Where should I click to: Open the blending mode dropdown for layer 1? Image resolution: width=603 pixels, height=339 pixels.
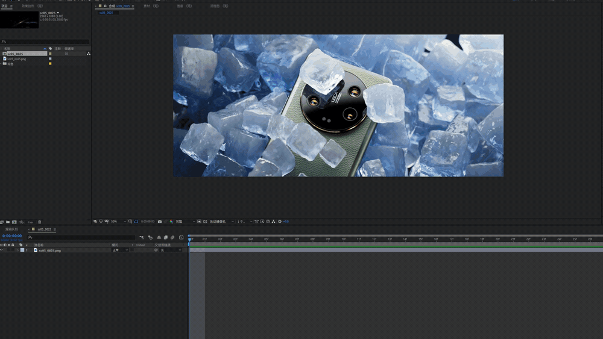(x=120, y=250)
